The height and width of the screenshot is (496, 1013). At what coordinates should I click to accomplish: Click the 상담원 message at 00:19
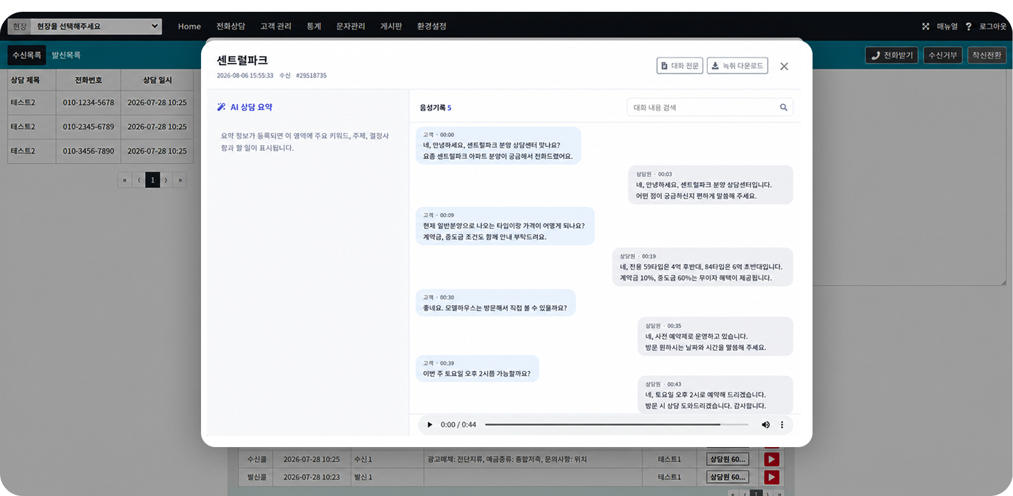[703, 267]
